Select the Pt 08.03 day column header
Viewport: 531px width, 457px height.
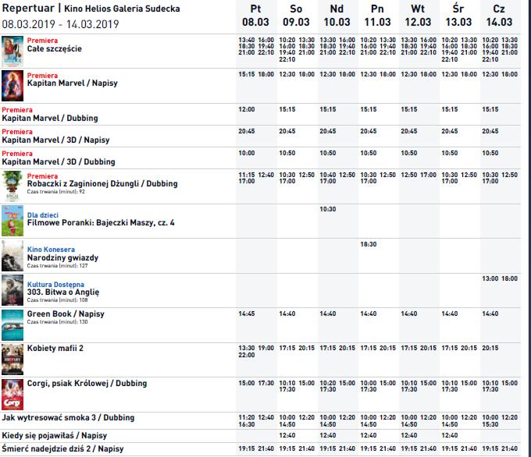click(255, 16)
